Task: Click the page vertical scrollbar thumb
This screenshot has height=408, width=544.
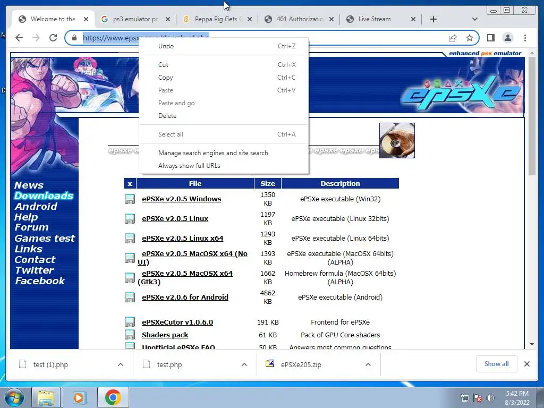Action: point(532,116)
